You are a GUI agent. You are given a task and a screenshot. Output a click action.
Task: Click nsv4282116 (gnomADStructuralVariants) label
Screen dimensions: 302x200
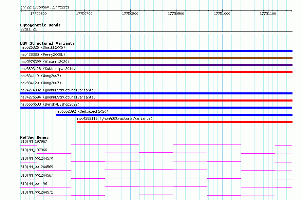click(115, 118)
